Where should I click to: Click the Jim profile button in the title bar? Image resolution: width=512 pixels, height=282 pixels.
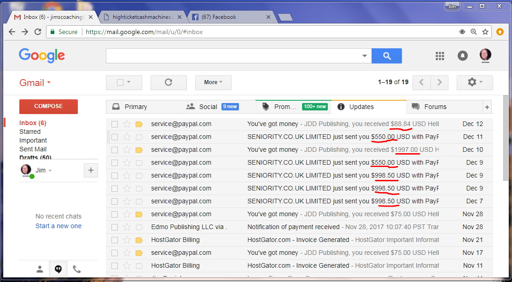click(453, 6)
